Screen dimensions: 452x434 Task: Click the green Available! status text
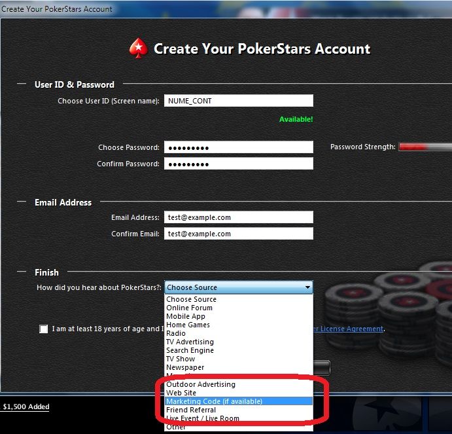[296, 119]
